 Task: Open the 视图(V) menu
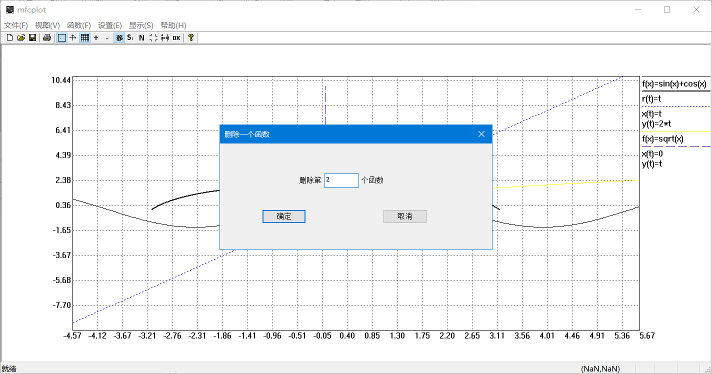pos(47,25)
